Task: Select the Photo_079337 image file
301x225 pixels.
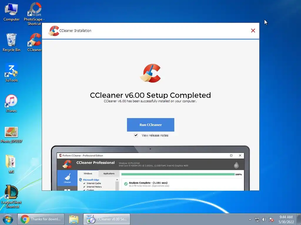Action: (11, 135)
